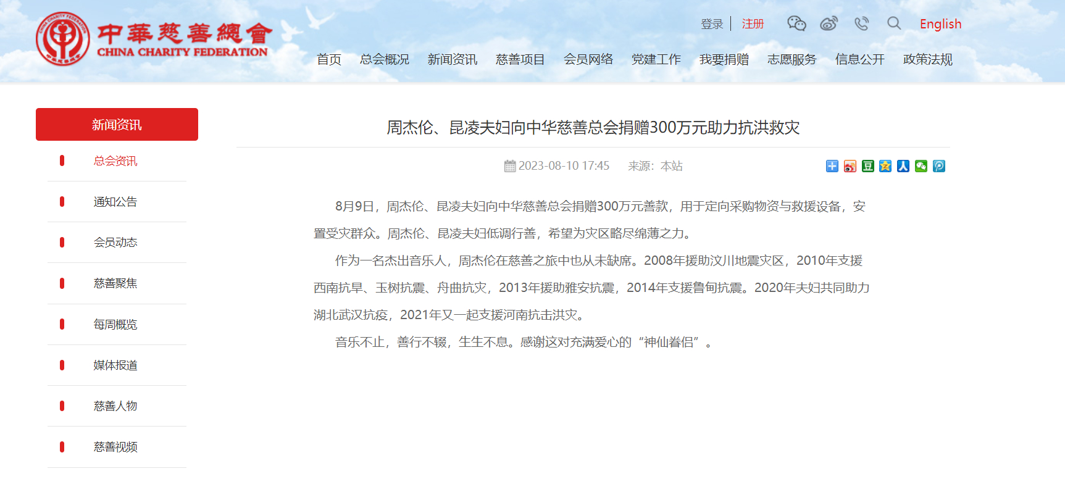Share article to QZone star icon
The image size is (1065, 479).
[885, 166]
